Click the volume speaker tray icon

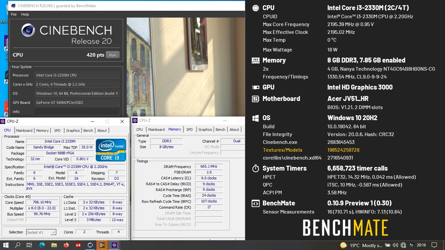(395, 245)
